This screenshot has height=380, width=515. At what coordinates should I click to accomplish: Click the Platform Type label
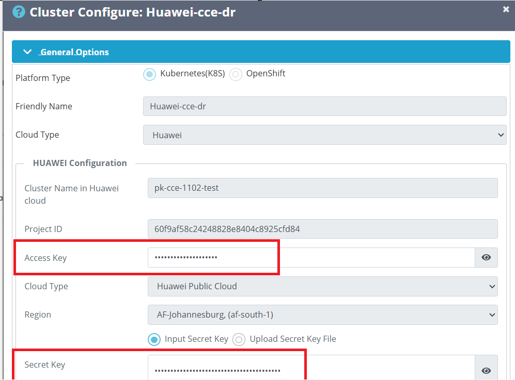43,78
